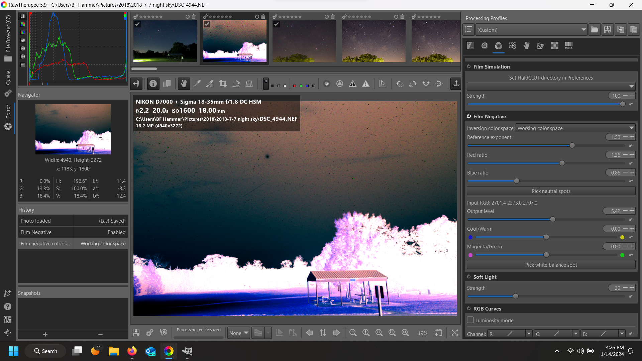Viewport: 642px width, 361px height.
Task: Enable Soft Light tool power toggle
Action: [469, 277]
